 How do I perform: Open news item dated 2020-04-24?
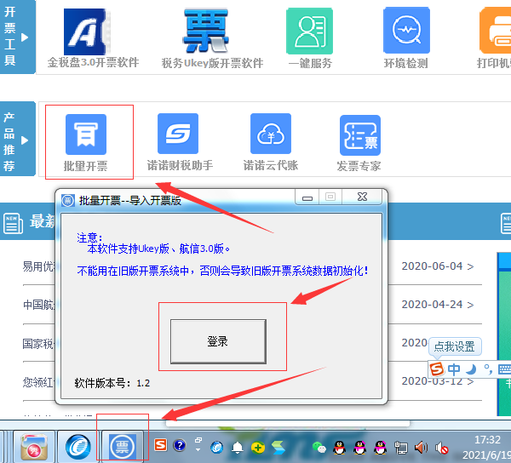click(438, 305)
